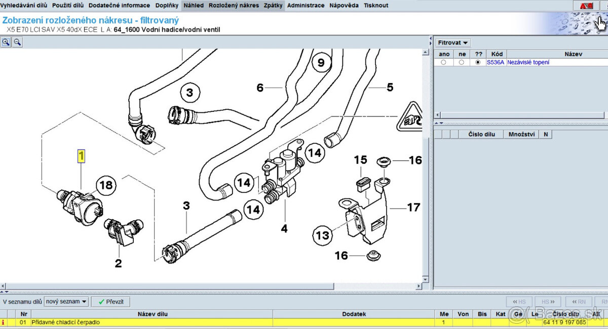608x329 pixels.
Task: Select highlighted part number 1 in diagram
Action: 81,156
